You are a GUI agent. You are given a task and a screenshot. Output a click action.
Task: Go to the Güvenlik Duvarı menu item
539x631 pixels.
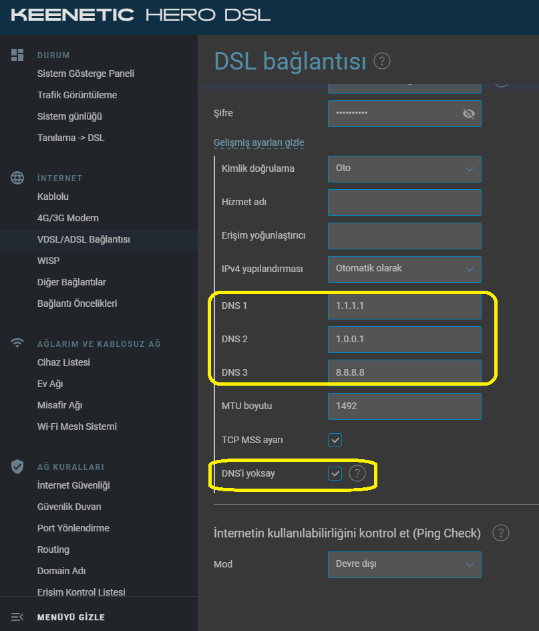pyautogui.click(x=69, y=507)
